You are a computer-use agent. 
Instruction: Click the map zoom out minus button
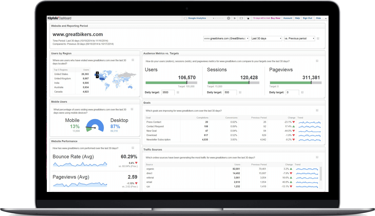pyautogui.click(x=97, y=77)
